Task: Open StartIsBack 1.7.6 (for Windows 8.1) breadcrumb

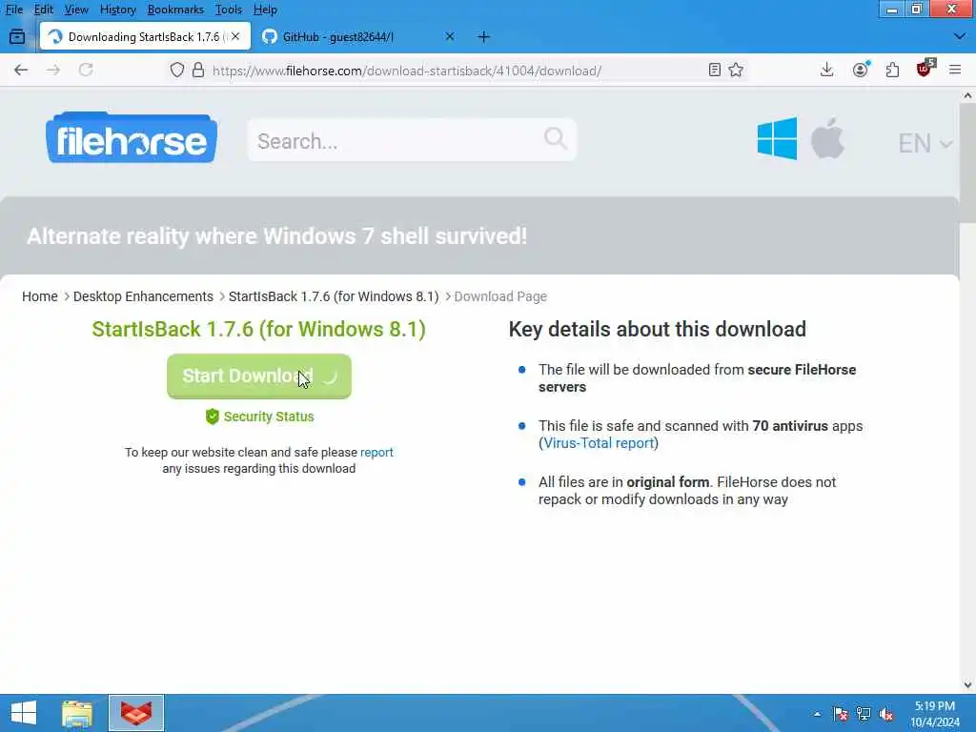Action: (x=334, y=296)
